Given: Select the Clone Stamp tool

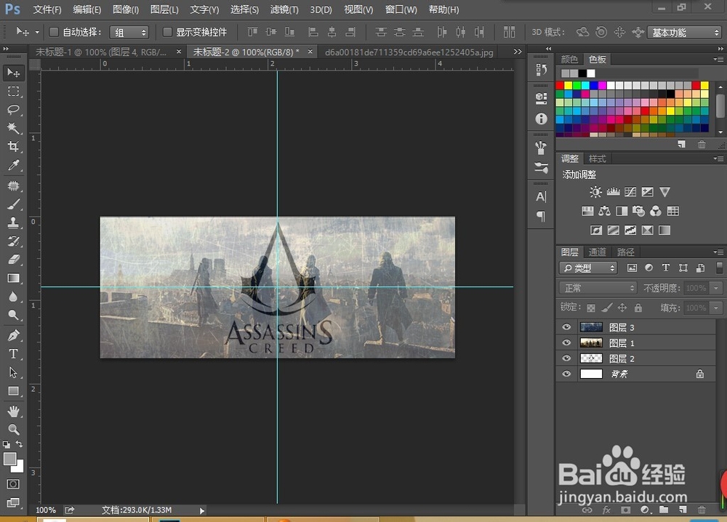Looking at the screenshot, I should pyautogui.click(x=13, y=222).
